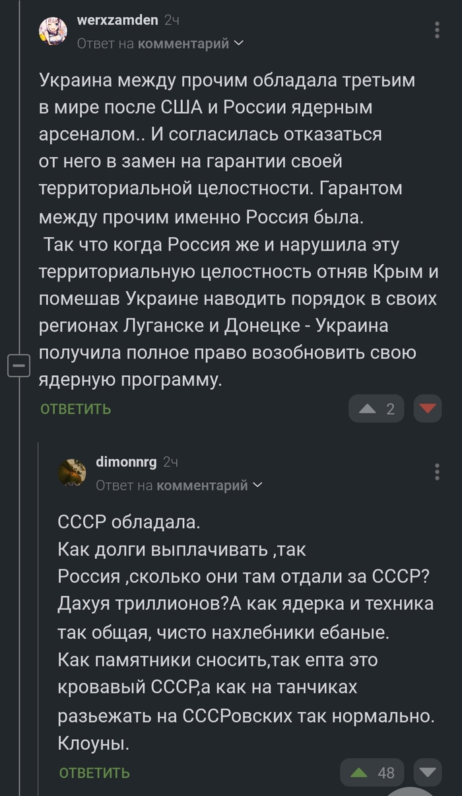Open dimonnrg's username link
The width and height of the screenshot is (462, 796).
127,462
